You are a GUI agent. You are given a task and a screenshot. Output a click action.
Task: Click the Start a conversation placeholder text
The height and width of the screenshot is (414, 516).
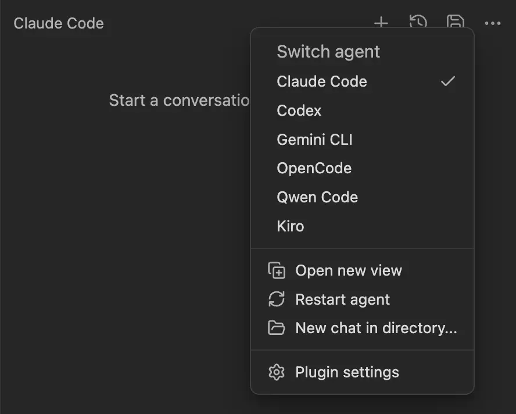(180, 100)
